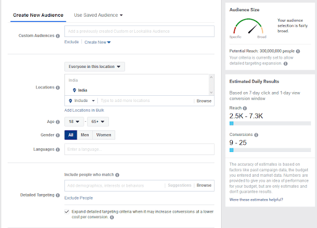Open minimum age 18 dropdown
Screen dimensions: 317x228
coord(74,122)
